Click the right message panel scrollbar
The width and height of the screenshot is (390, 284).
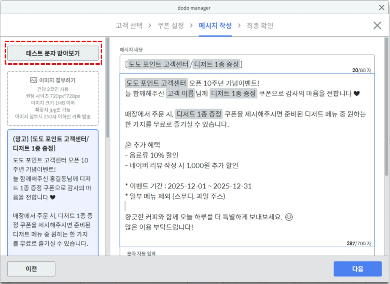click(x=386, y=107)
